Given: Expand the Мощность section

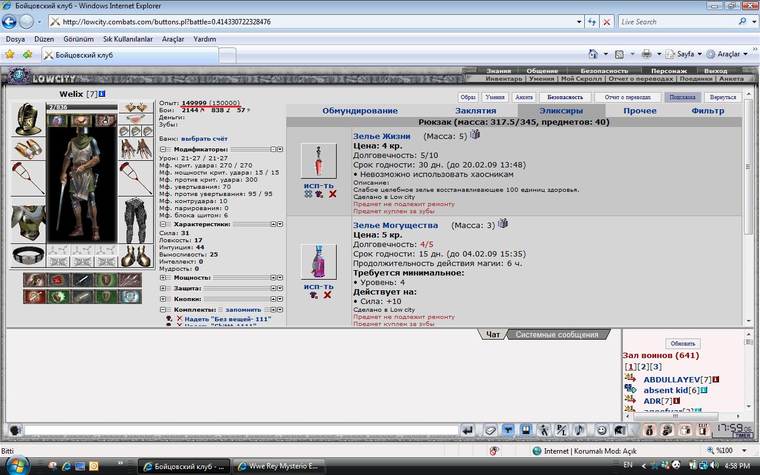Looking at the screenshot, I should (x=161, y=277).
